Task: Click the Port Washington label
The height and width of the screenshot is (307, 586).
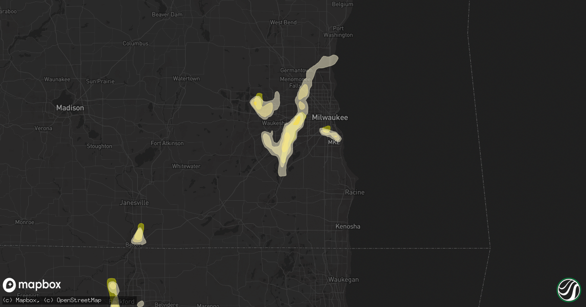Action: coord(338,32)
